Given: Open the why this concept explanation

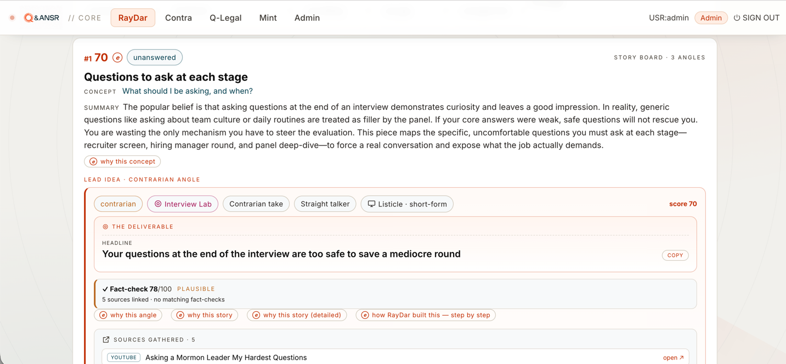Looking at the screenshot, I should pyautogui.click(x=122, y=161).
